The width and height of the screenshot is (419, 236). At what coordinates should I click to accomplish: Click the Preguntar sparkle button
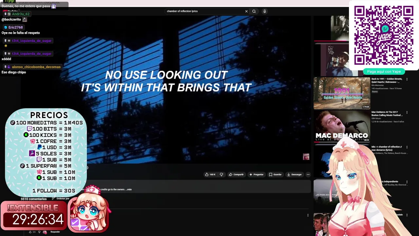[x=256, y=174]
